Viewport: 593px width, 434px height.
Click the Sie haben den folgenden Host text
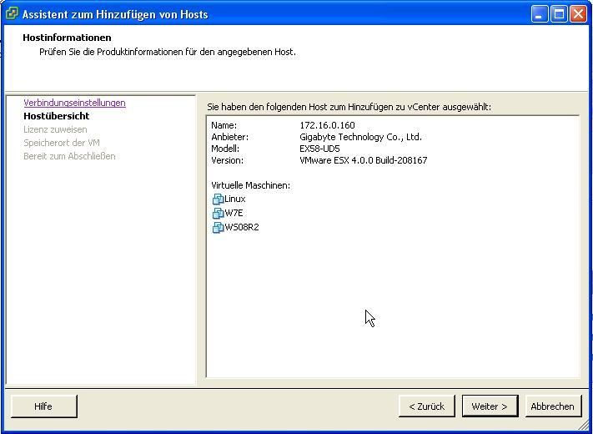pyautogui.click(x=349, y=107)
